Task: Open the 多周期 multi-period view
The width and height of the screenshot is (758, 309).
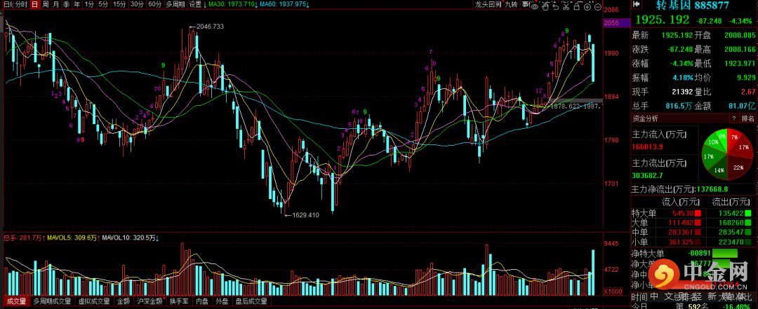Action: (x=175, y=4)
